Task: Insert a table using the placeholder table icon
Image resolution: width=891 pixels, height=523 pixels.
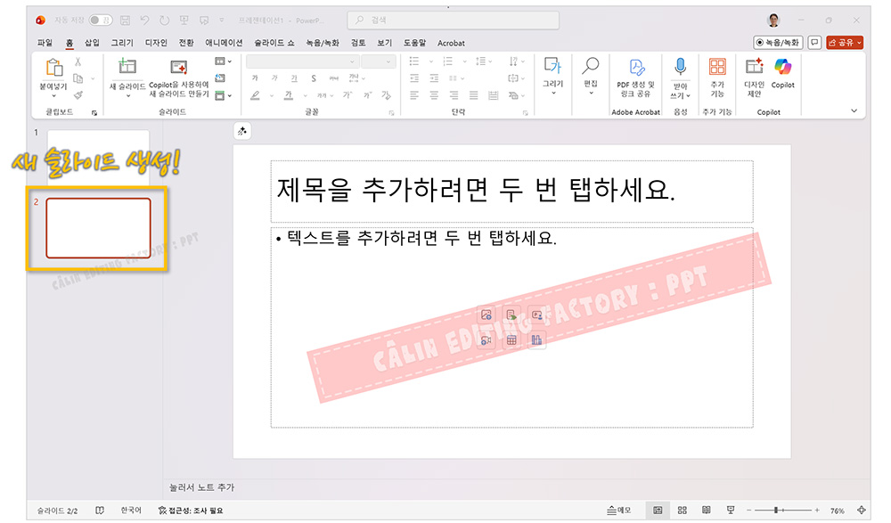Action: (513, 339)
